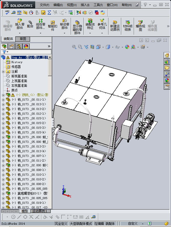Viewport: 171px width, 227px height.
Task: Select 上视基准面 top plane
Action: (19, 81)
